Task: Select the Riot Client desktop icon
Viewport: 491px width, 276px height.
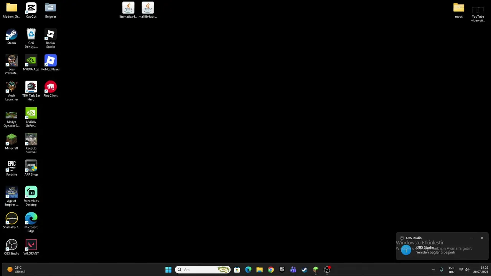Action: coord(51,89)
